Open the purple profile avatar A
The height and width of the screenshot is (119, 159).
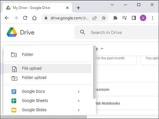pyautogui.click(x=143, y=18)
